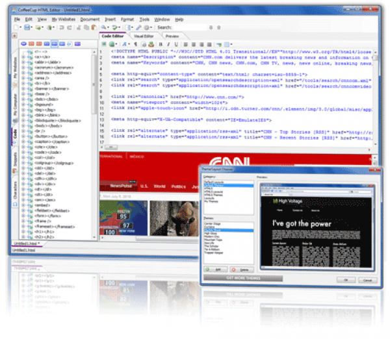
Task: Open the File menu
Action: [17, 19]
